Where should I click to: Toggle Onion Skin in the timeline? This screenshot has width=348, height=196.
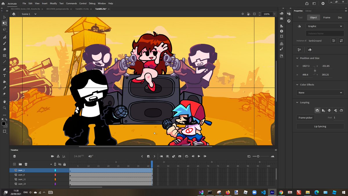[162, 156]
